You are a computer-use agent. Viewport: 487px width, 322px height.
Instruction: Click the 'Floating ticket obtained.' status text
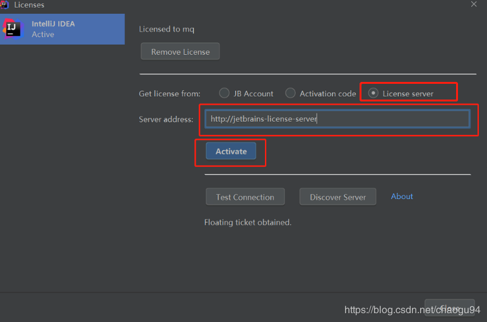(x=247, y=222)
